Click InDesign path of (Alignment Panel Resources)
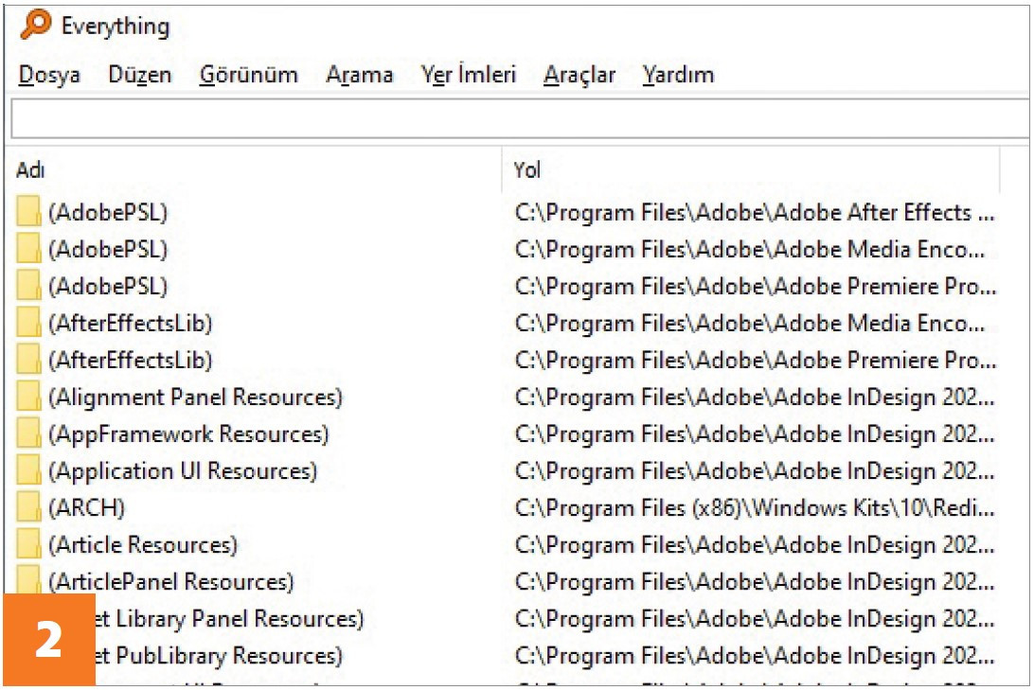 [x=755, y=397]
